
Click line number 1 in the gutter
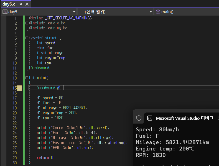16,18
